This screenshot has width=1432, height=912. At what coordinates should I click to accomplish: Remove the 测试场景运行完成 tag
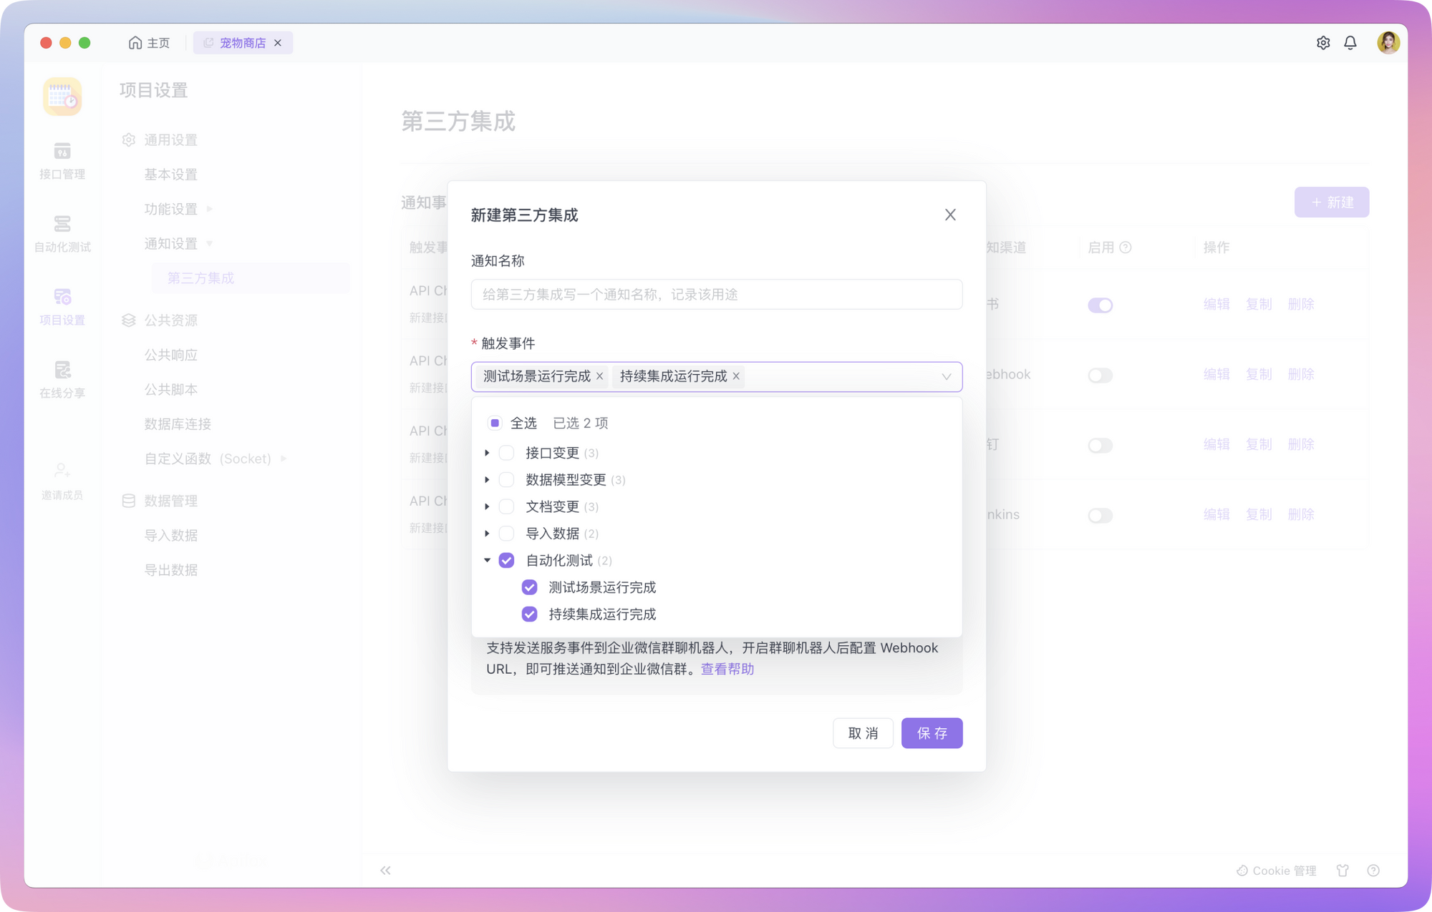600,376
